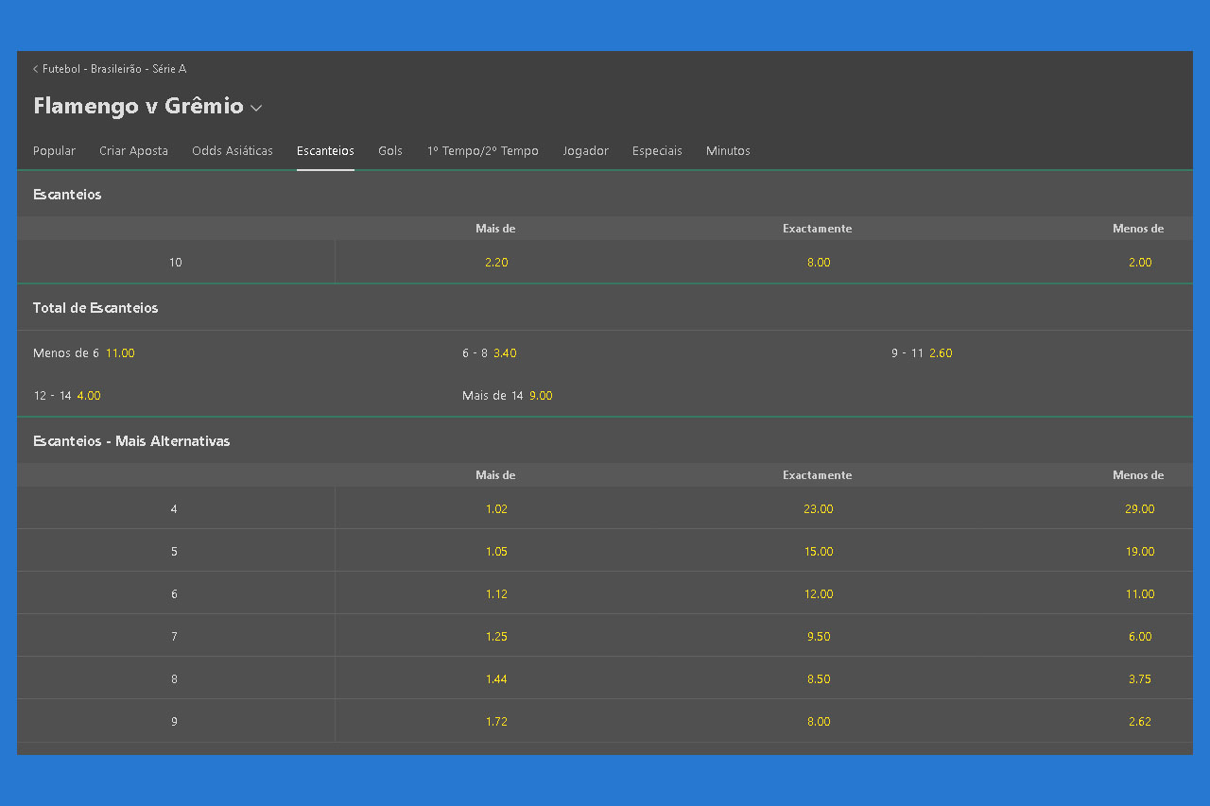Click Mais de header in Mais Alternativas table
The height and width of the screenshot is (806, 1210).
(495, 475)
